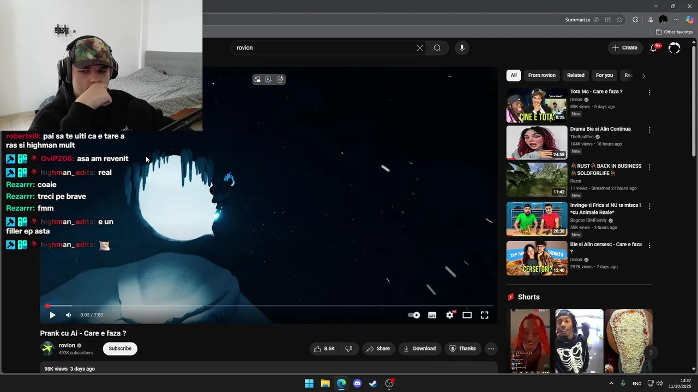Open rovion channel avatar
This screenshot has width=698, height=392.
point(47,348)
